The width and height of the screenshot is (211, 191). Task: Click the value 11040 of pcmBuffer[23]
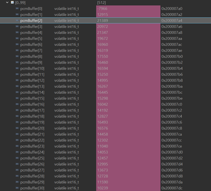click(x=103, y=146)
